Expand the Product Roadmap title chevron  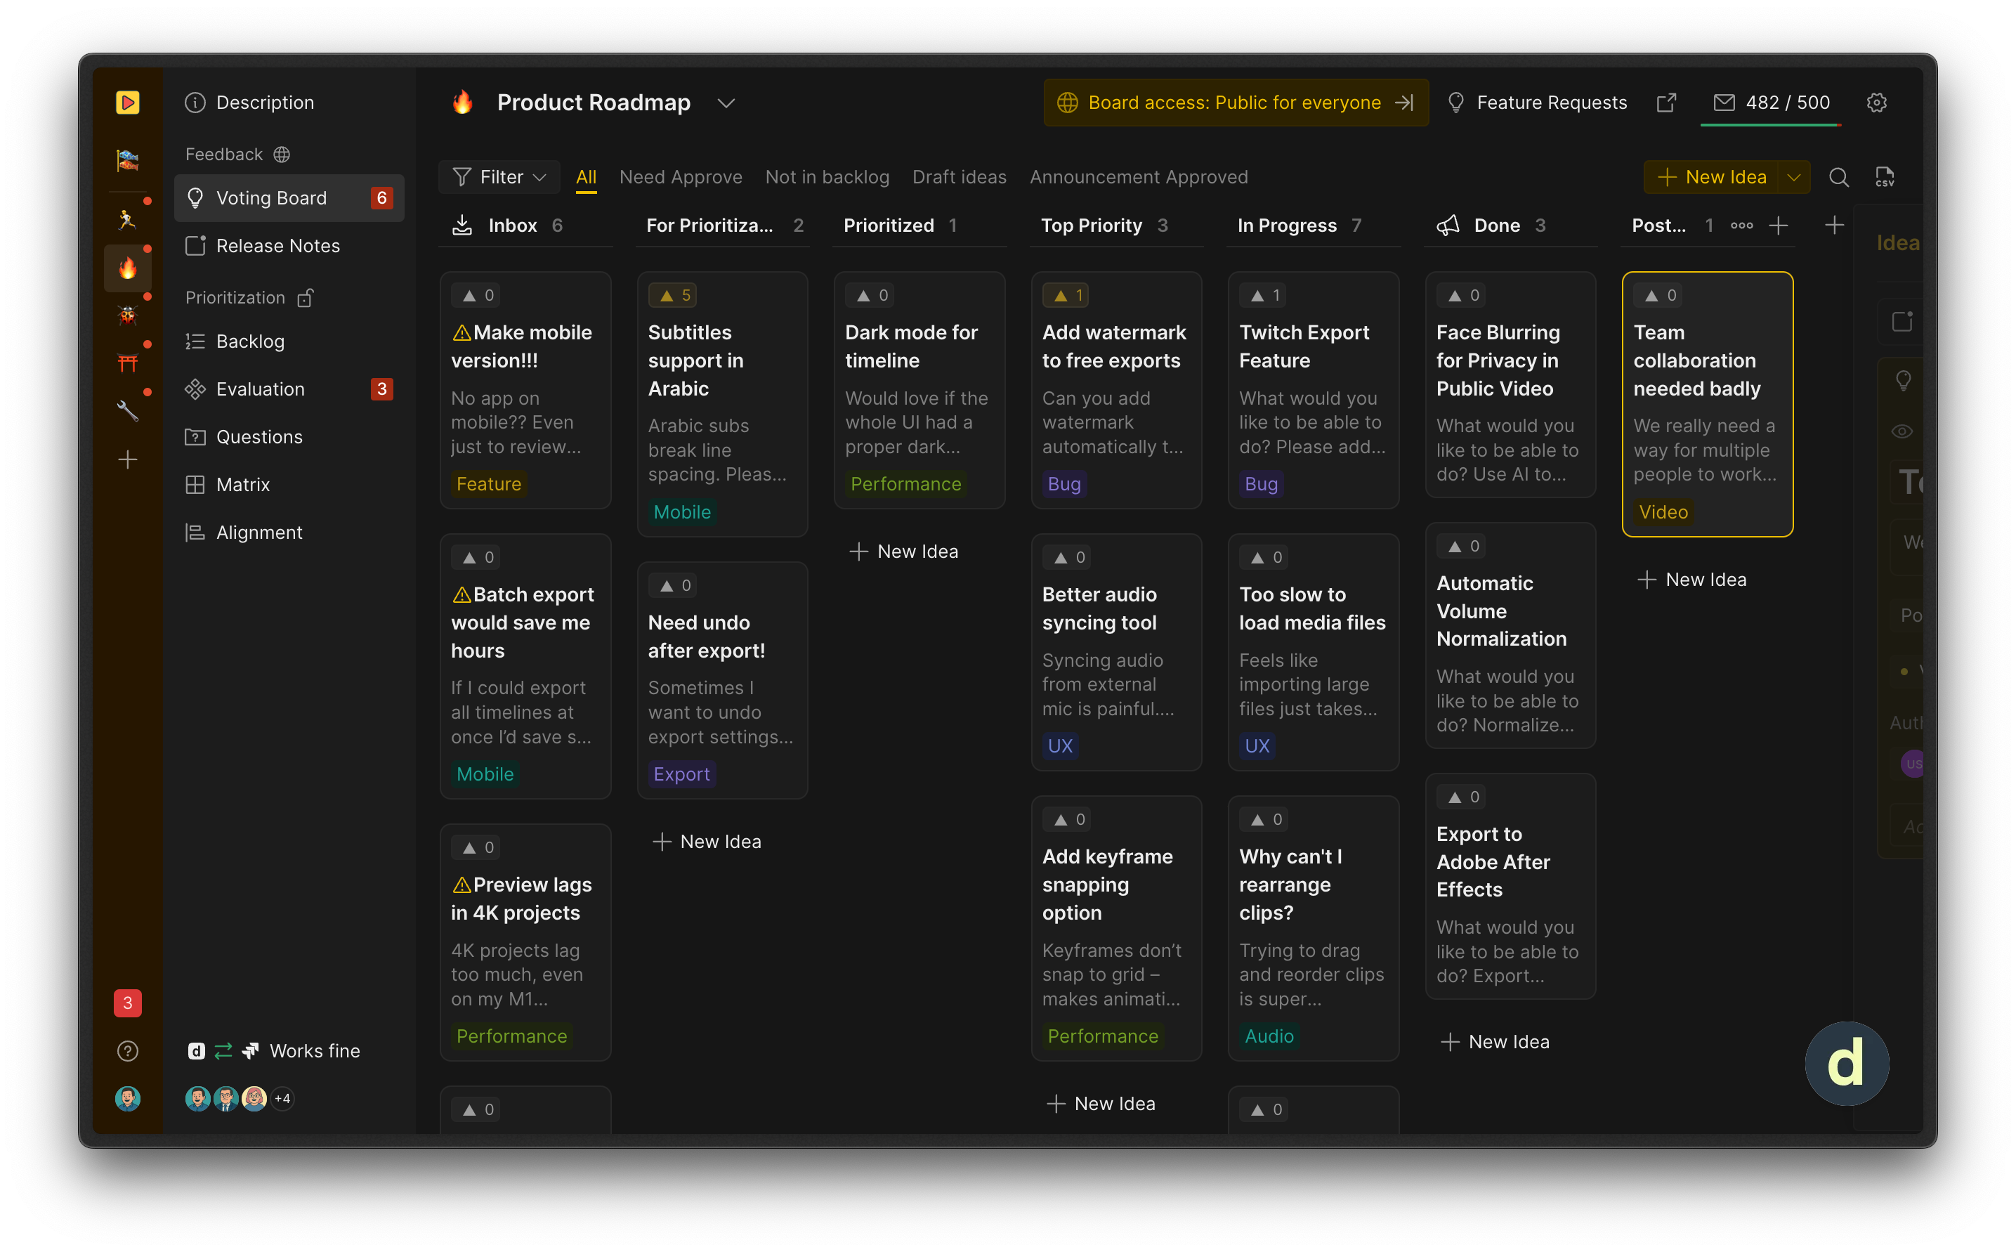[x=726, y=103]
